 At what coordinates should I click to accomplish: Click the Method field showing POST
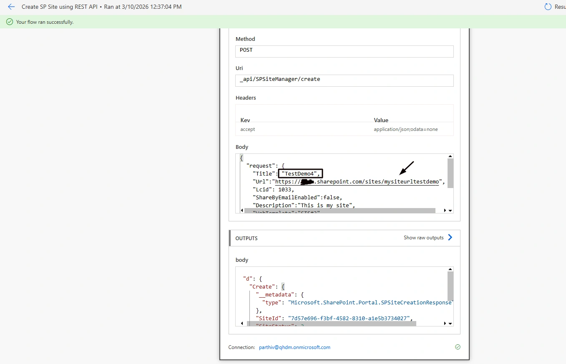pos(344,51)
